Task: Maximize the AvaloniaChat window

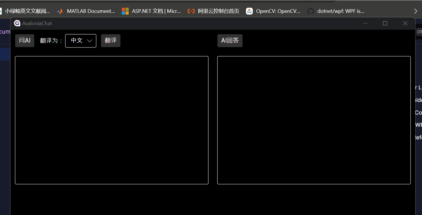Action: point(385,23)
